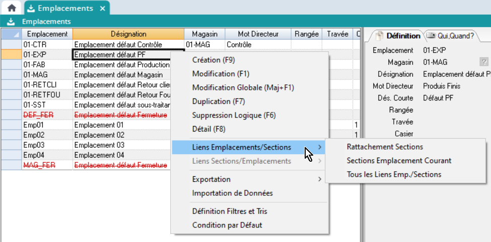Open Rattachement Sections from submenu

tap(385, 147)
